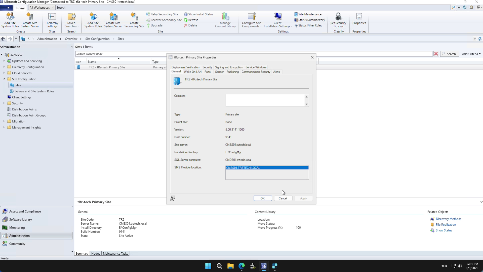Expand Hierarchy Configuration node

click(x=4, y=67)
